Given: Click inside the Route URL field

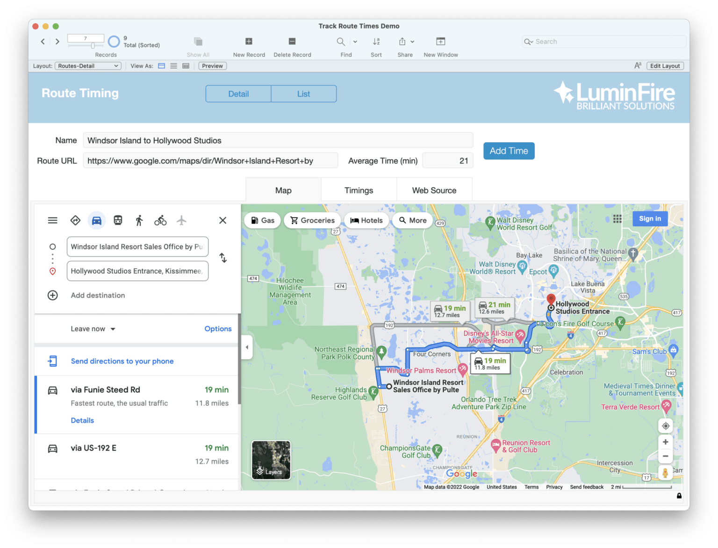Looking at the screenshot, I should pyautogui.click(x=210, y=160).
